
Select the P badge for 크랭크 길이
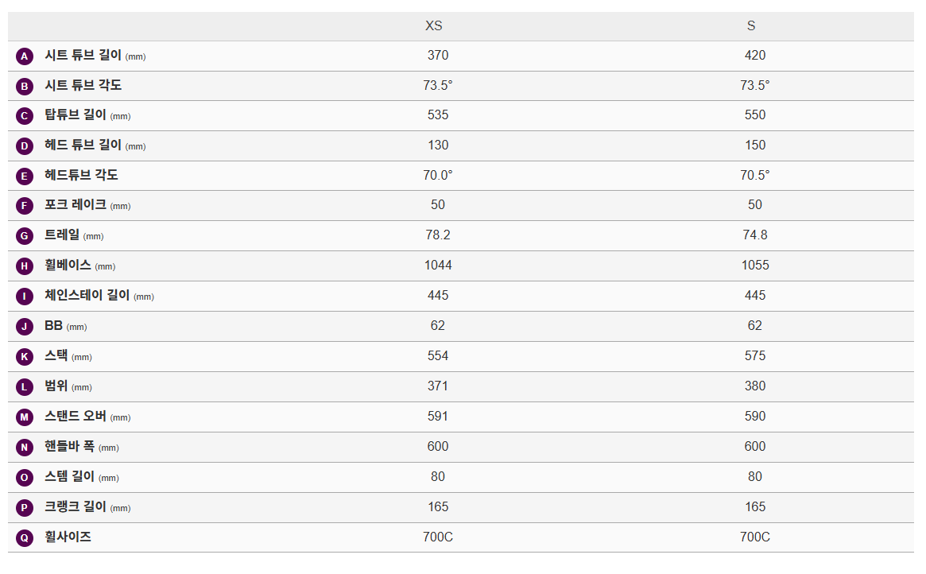coord(25,508)
